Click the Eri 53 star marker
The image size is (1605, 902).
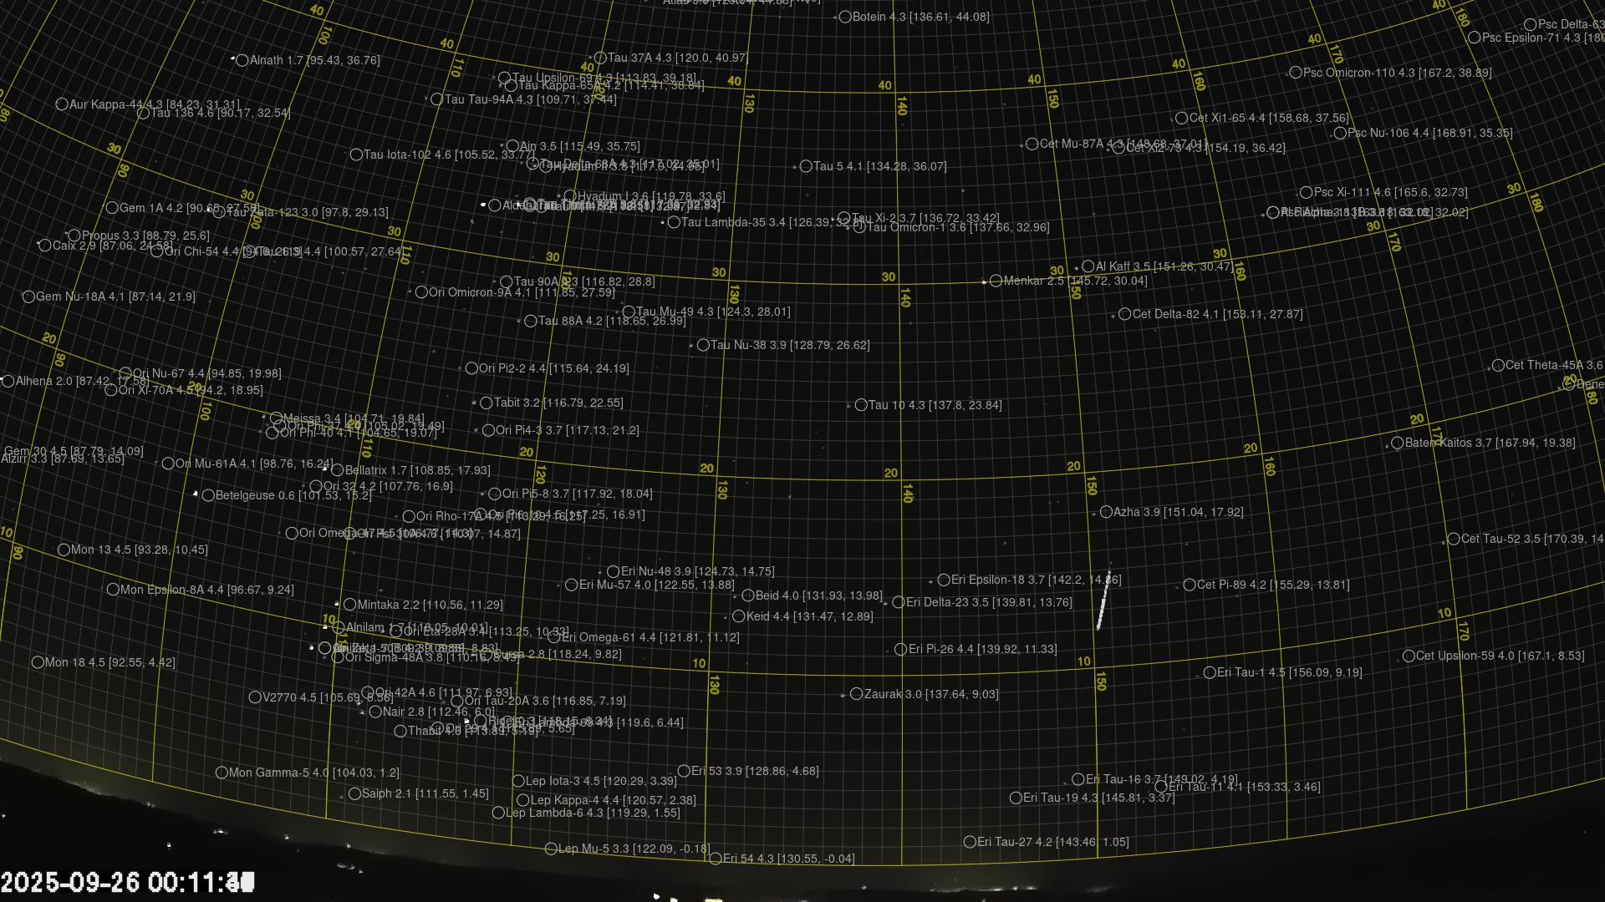[x=684, y=771]
